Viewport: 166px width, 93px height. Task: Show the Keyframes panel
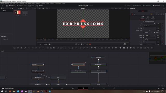[137, 6]
